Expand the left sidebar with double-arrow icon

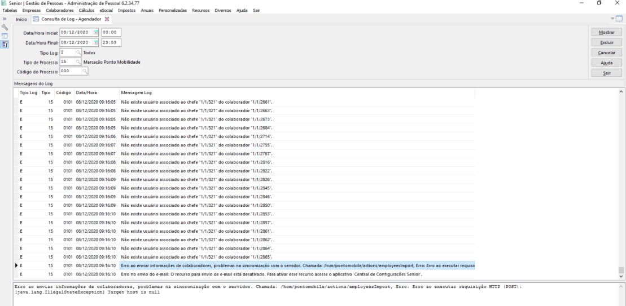tap(5, 19)
